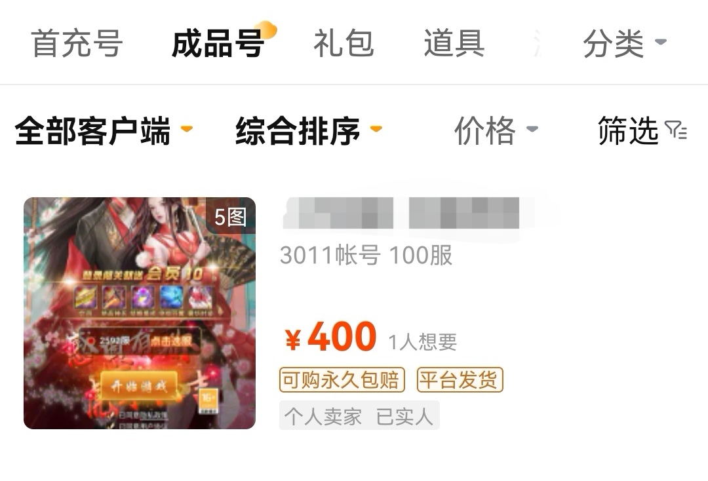The image size is (708, 481).
Task: Click the gray arrow beside 分类
Action: click(661, 42)
